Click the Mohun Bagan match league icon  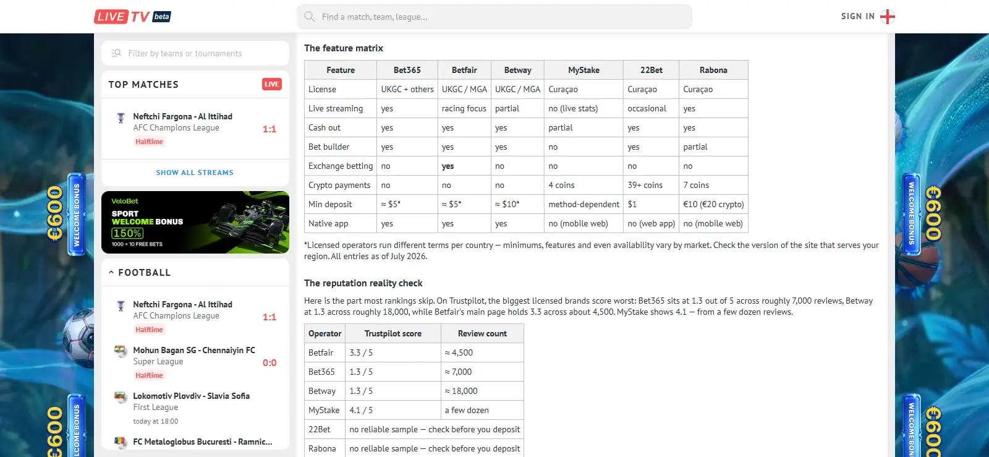121,351
